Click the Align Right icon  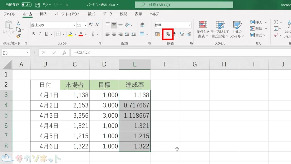(120, 34)
